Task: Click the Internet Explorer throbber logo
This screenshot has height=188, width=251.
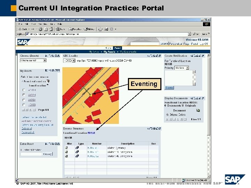Action: coord(206,24)
